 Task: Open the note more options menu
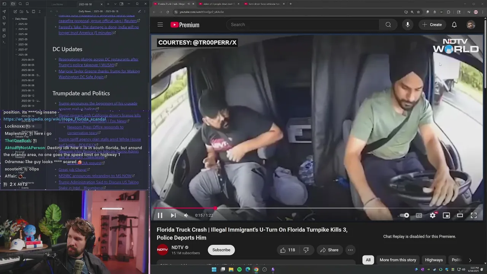[145, 11]
